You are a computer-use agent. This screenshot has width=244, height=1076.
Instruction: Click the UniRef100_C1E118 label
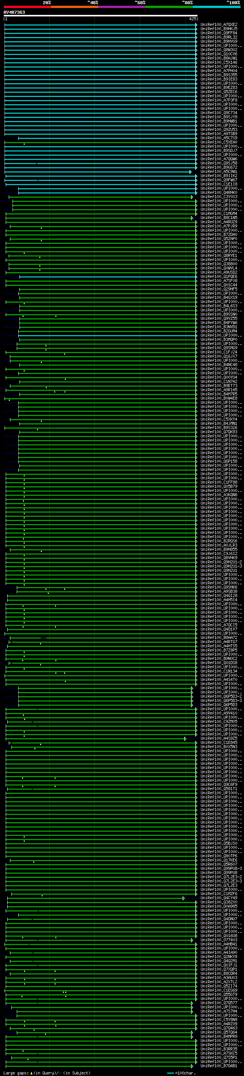pos(219,184)
